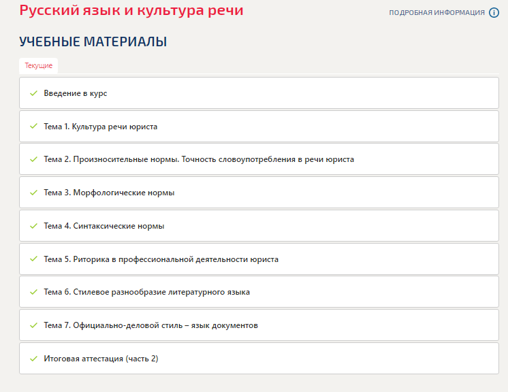Expand Тема 7. Официально-деловой стиль row
The image size is (508, 392).
coord(259,325)
